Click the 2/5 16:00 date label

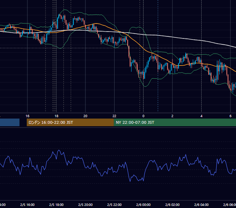27,205
